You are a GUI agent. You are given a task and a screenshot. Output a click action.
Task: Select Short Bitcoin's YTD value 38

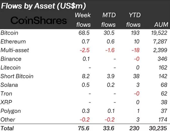point(137,76)
